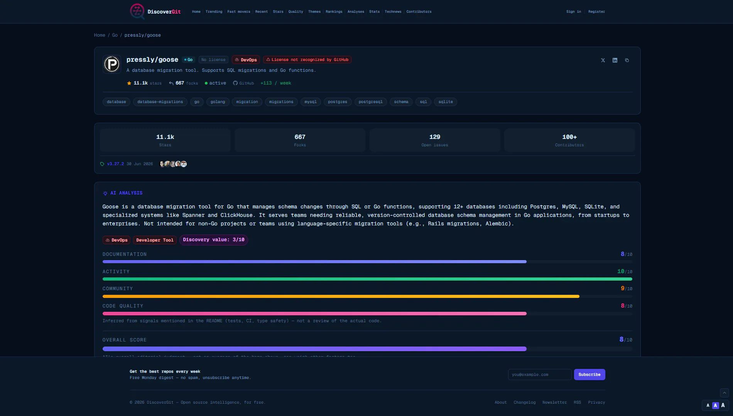733x416 pixels.
Task: Click the scroll-to-top arrow button
Action: (725, 393)
